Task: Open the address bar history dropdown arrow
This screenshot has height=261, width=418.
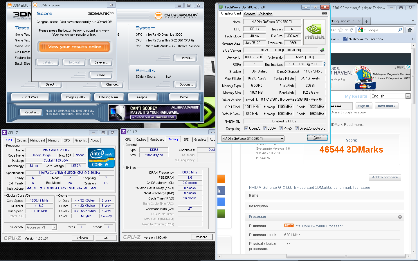Action: click(346, 30)
